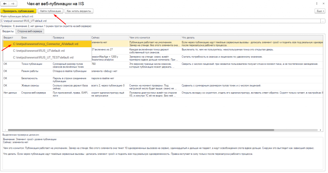Viewport: 328px width, 173px height.
Task: Click 'Выключить то, чем не пользуетесь' cell
Action: (x=252, y=51)
